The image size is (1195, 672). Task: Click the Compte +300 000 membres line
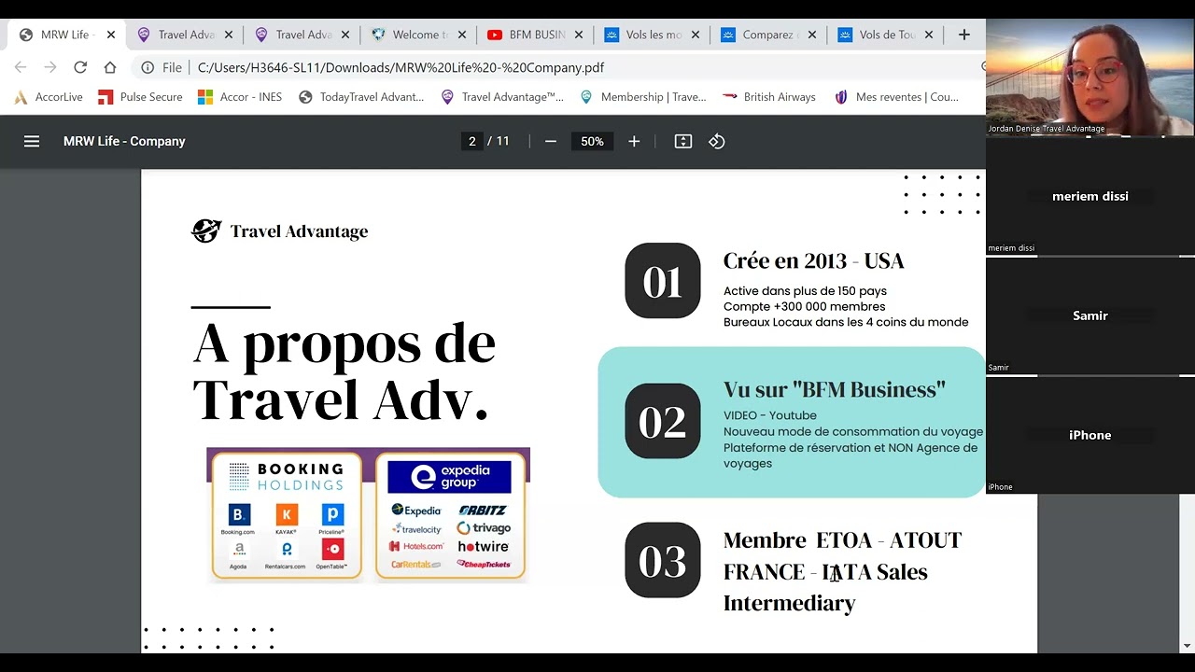pos(804,306)
